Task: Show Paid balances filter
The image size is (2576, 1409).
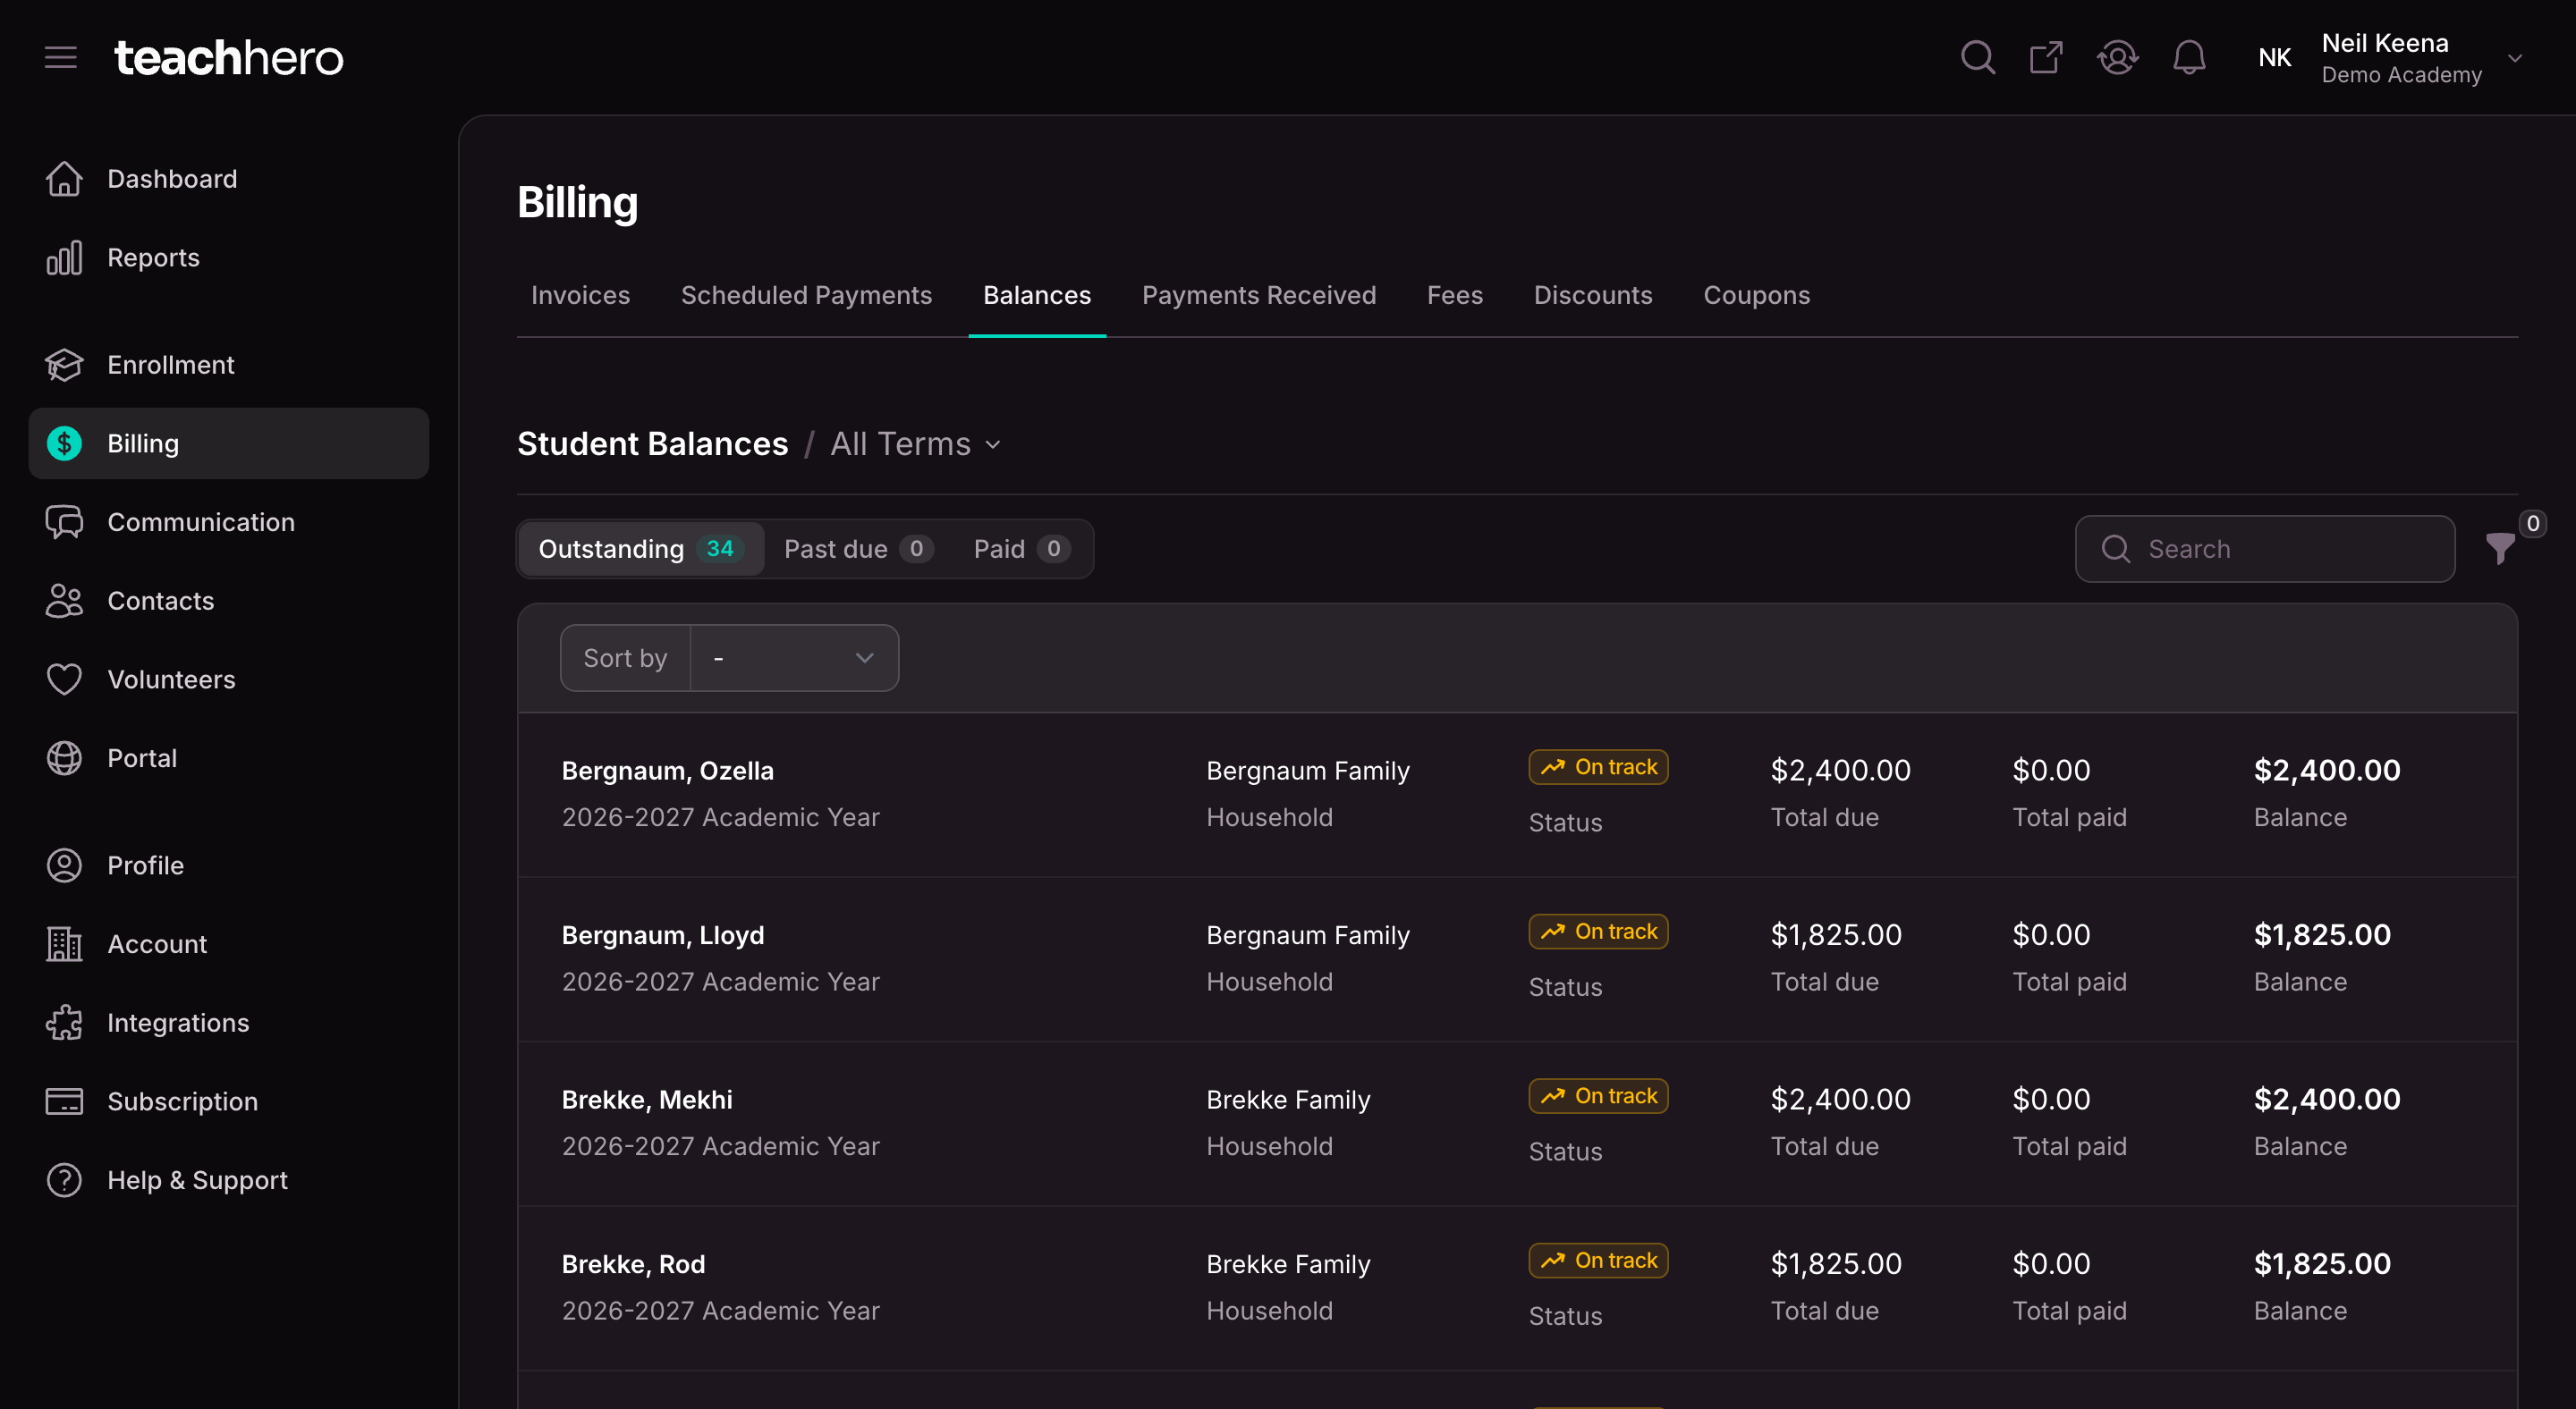Action: point(1022,549)
